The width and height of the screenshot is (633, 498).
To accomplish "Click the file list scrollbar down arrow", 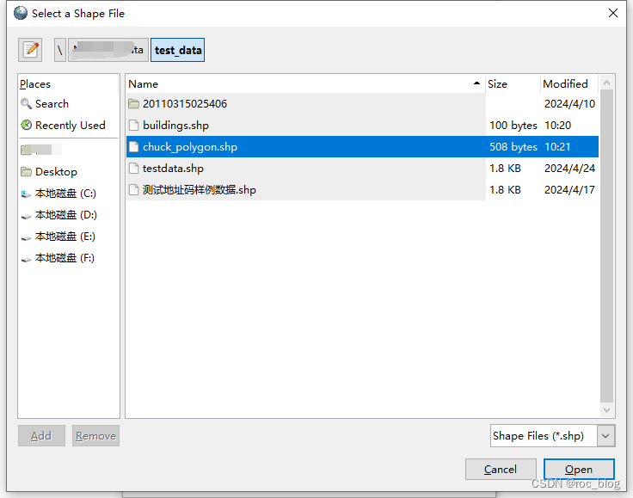I will pyautogui.click(x=606, y=410).
